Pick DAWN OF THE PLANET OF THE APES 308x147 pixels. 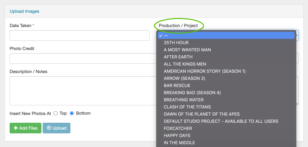point(226,114)
